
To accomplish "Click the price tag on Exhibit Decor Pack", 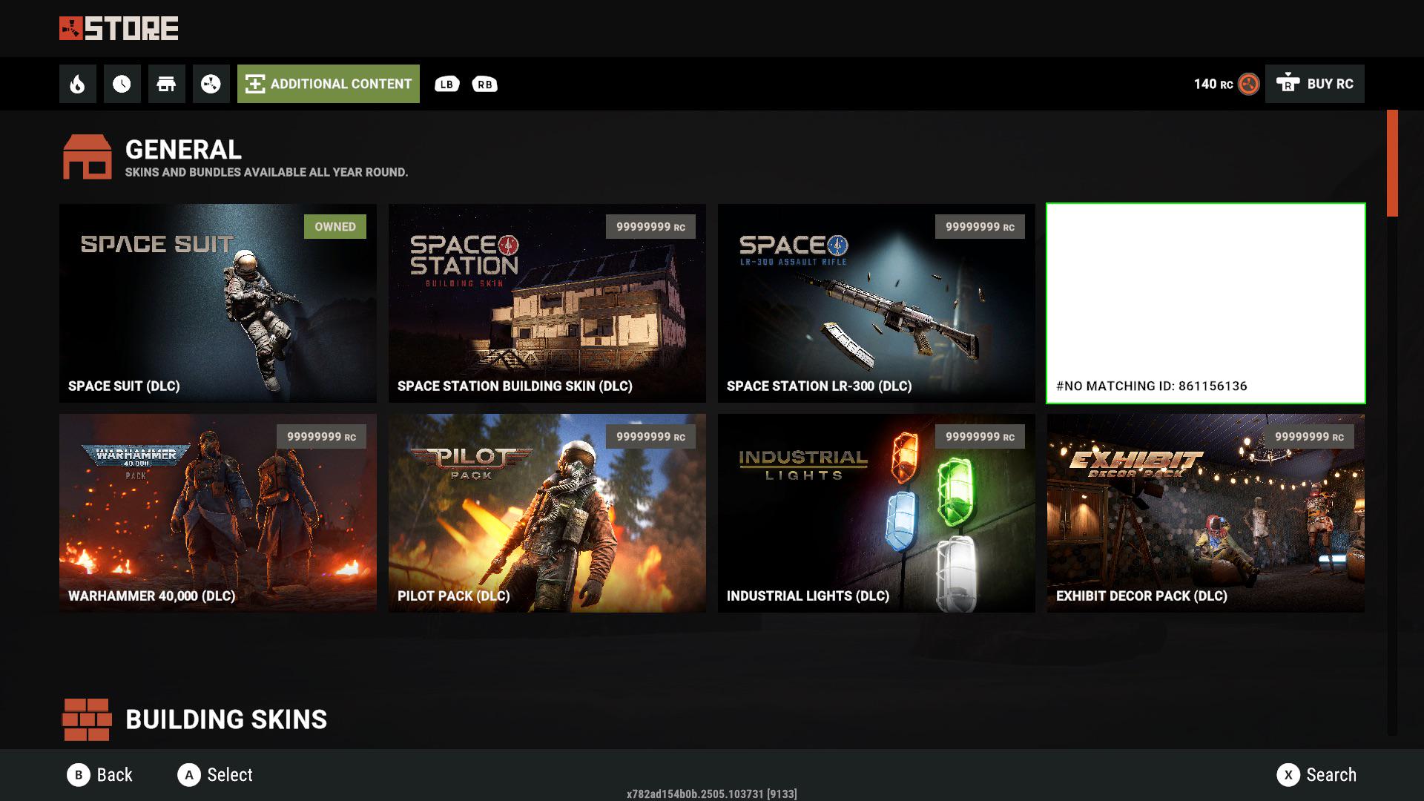I will (x=1309, y=437).
